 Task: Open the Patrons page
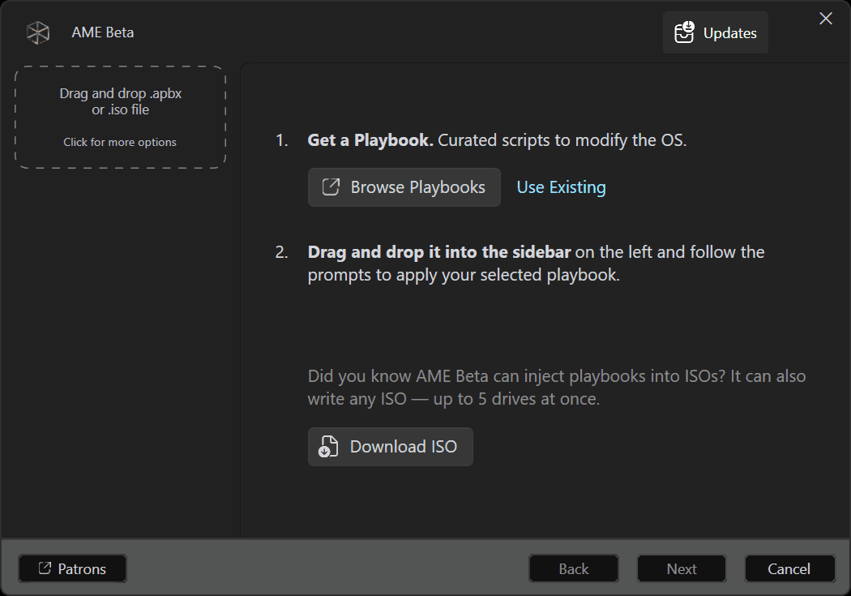point(73,569)
